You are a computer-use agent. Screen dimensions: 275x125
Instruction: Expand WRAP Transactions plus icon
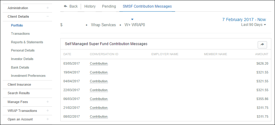pos(48,111)
